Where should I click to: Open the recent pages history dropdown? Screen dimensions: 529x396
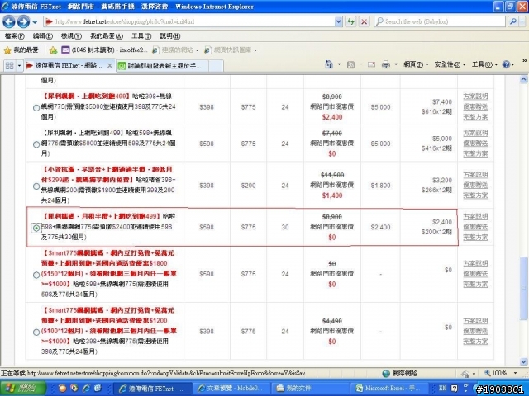click(35, 22)
